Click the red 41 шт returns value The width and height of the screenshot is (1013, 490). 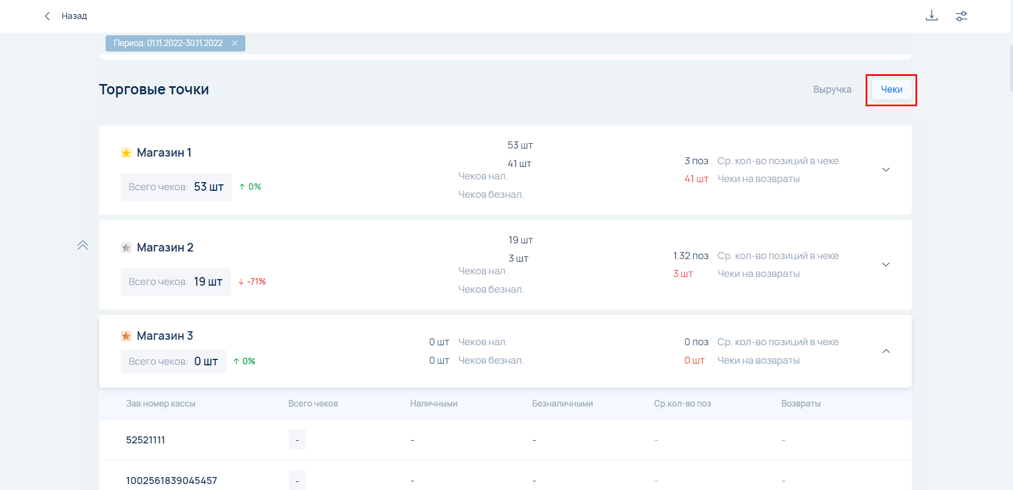point(696,179)
